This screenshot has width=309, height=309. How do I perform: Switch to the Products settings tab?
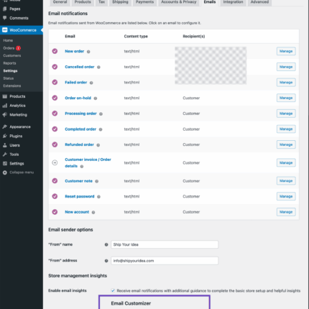[83, 2]
